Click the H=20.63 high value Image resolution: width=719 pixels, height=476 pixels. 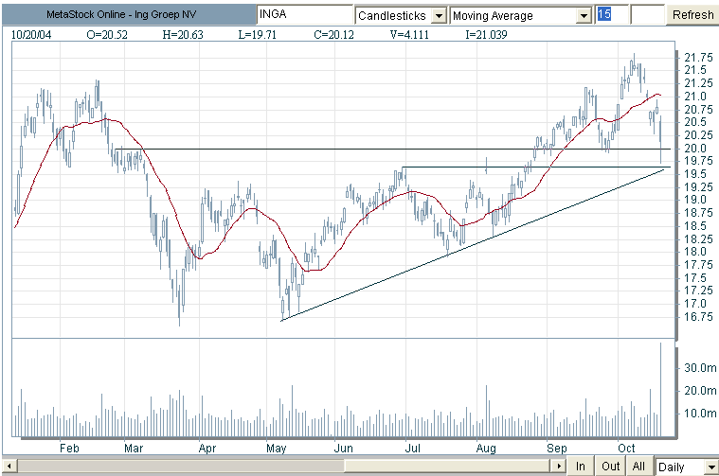pos(183,35)
